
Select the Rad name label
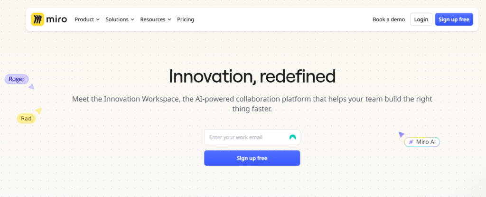(27, 118)
